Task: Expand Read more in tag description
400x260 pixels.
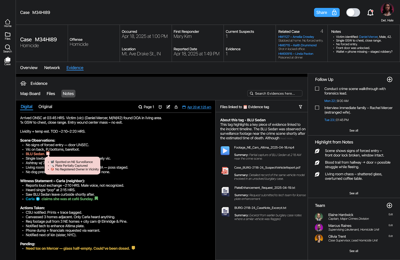Action: pyautogui.click(x=287, y=138)
